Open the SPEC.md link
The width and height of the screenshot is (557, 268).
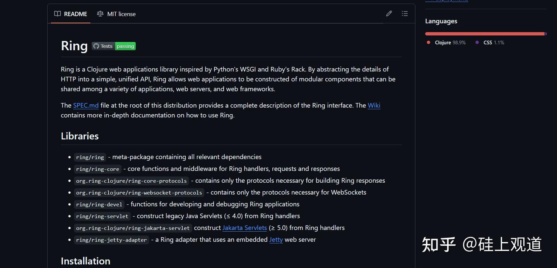(85, 104)
